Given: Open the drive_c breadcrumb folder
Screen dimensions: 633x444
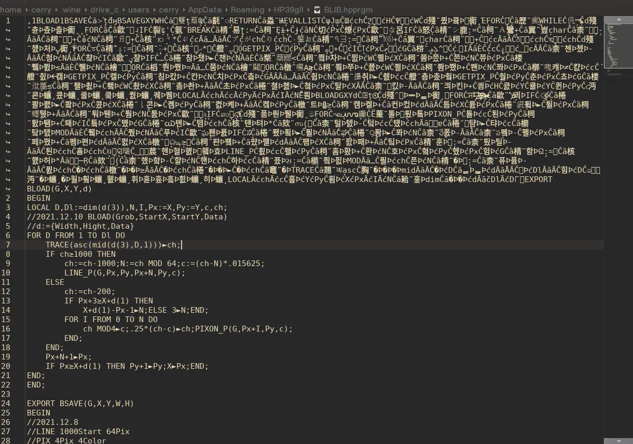Looking at the screenshot, I should [105, 9].
